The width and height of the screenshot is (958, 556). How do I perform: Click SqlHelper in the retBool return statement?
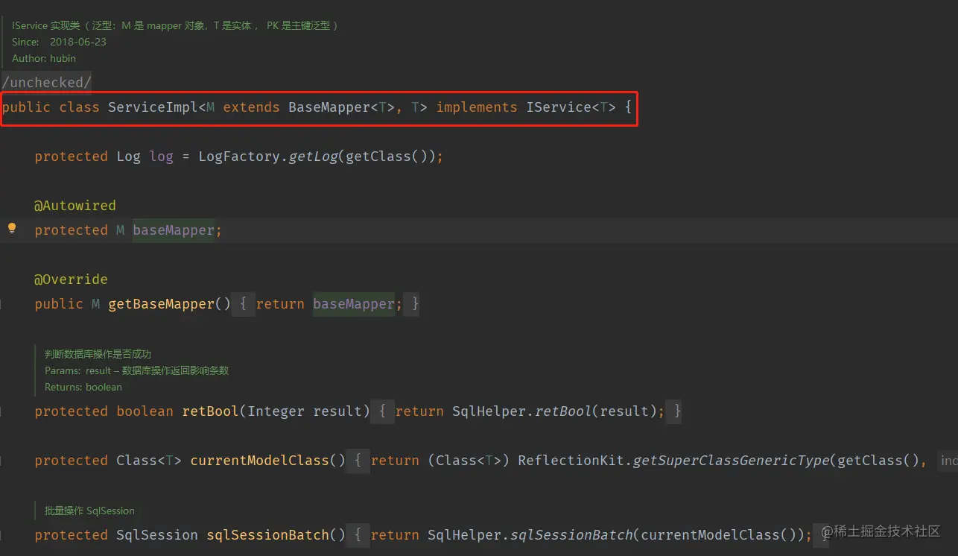click(x=489, y=411)
